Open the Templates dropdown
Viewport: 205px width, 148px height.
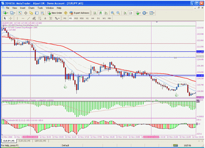coord(152,13)
